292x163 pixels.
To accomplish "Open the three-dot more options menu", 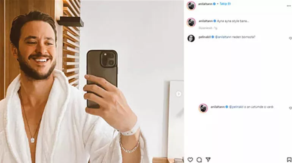I will pos(289,6).
